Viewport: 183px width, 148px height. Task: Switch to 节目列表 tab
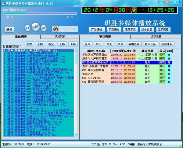105,37
